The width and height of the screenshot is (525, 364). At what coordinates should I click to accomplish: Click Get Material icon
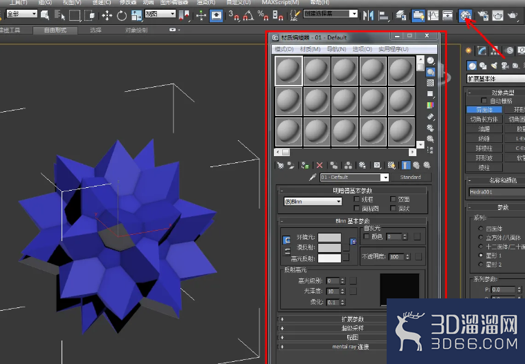click(x=280, y=165)
